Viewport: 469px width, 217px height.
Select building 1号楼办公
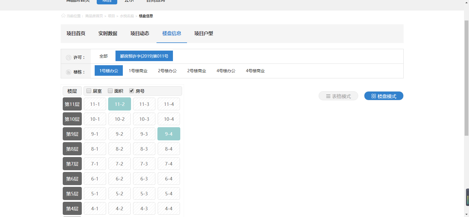pos(109,71)
